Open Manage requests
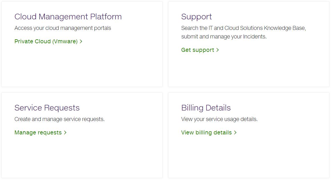 (x=38, y=132)
